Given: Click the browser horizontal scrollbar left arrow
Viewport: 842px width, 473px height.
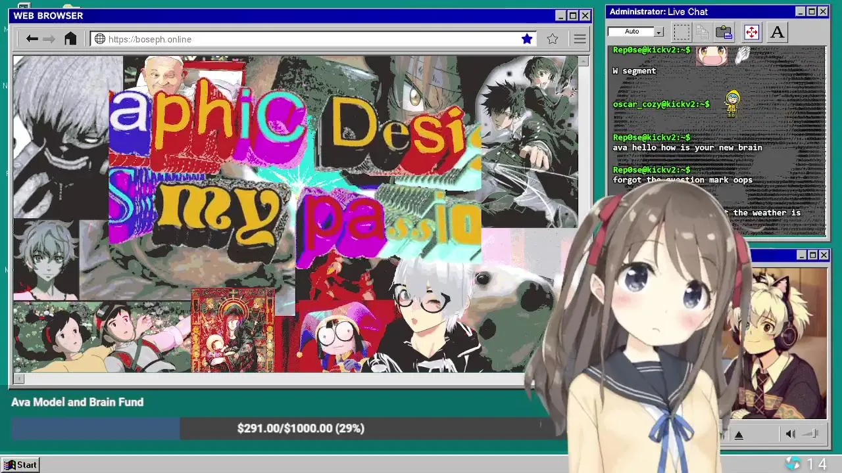Looking at the screenshot, I should 18,378.
